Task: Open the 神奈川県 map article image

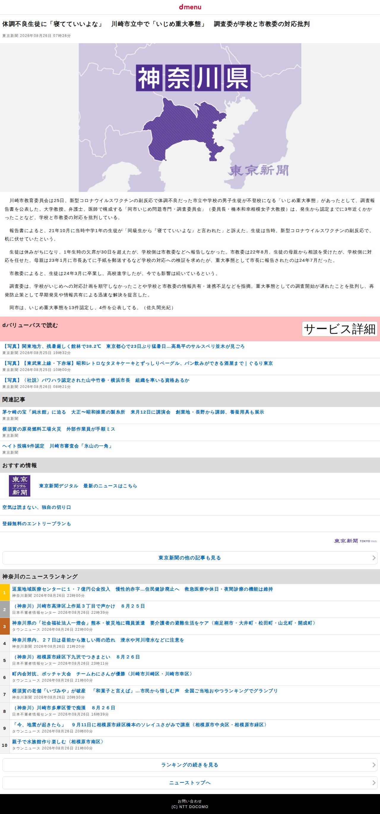Action: point(190,118)
